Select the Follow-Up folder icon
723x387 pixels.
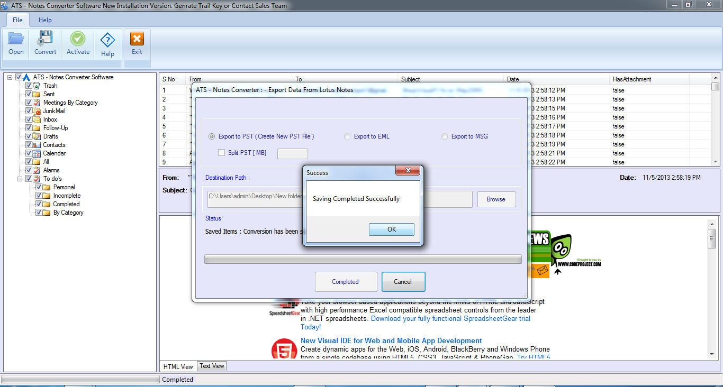[37, 128]
